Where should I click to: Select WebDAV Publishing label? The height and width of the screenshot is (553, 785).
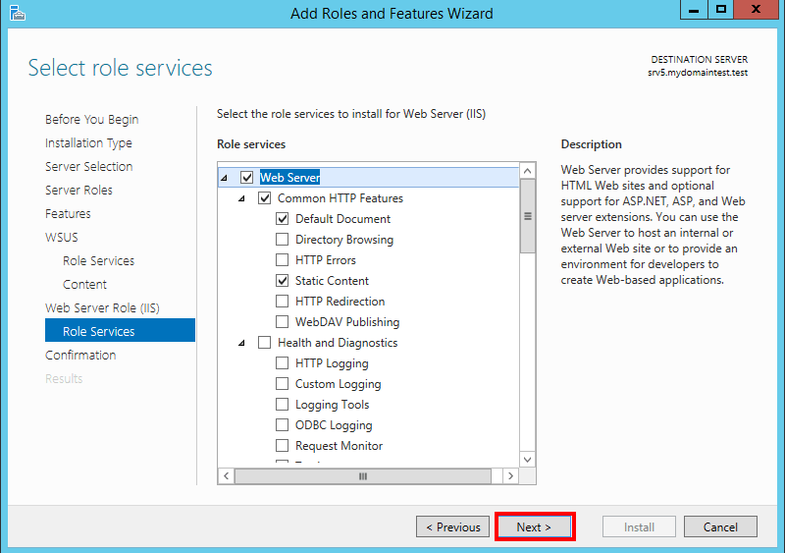pos(347,322)
